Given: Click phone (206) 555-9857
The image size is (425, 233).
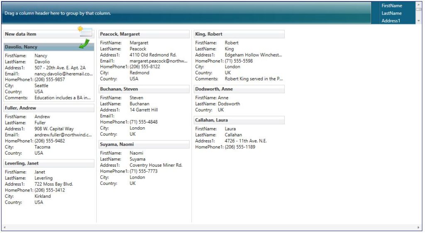Looking at the screenshot, I should [x=50, y=80].
